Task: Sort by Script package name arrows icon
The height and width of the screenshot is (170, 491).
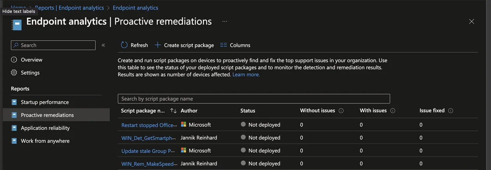Action: tap(173, 111)
